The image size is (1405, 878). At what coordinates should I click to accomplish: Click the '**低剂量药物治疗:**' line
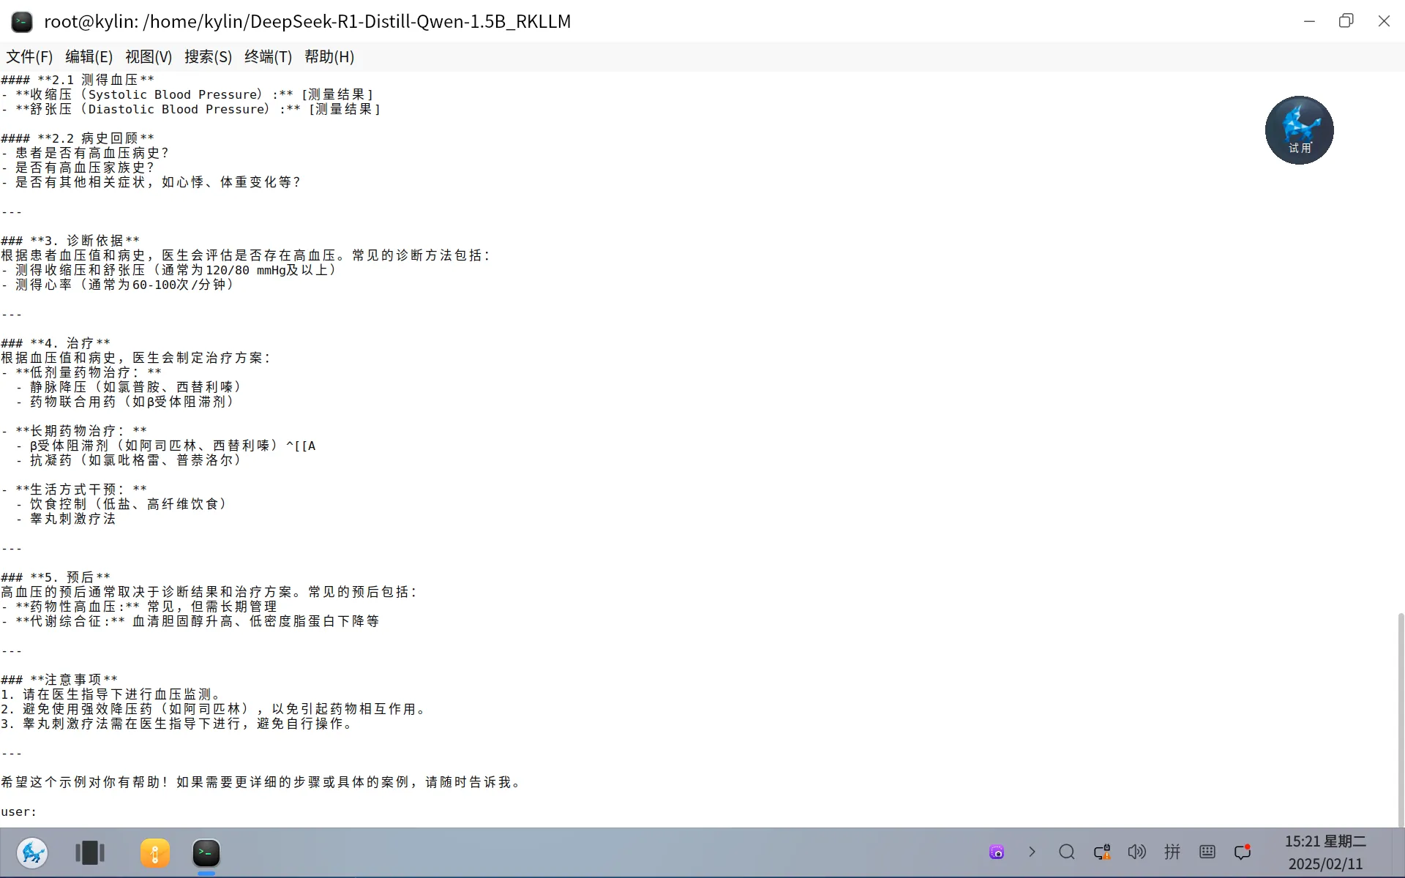tap(81, 372)
